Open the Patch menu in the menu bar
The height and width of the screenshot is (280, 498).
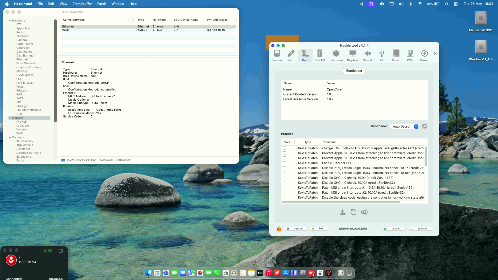tap(102, 4)
